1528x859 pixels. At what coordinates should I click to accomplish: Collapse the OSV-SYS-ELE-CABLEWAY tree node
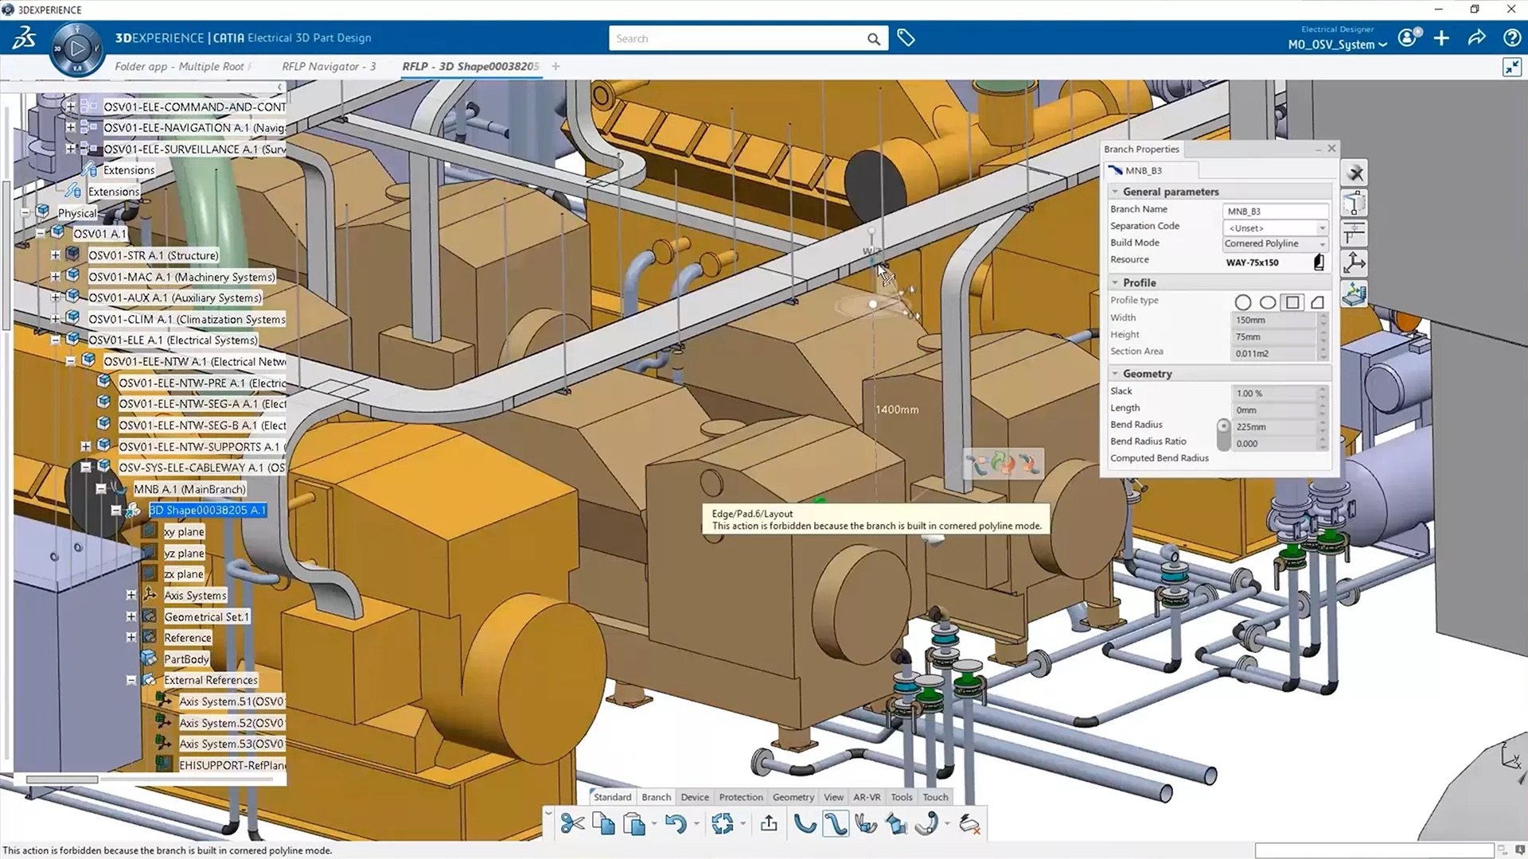pyautogui.click(x=86, y=467)
